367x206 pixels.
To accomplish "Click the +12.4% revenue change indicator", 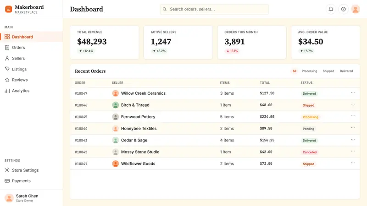I will click(86, 51).
